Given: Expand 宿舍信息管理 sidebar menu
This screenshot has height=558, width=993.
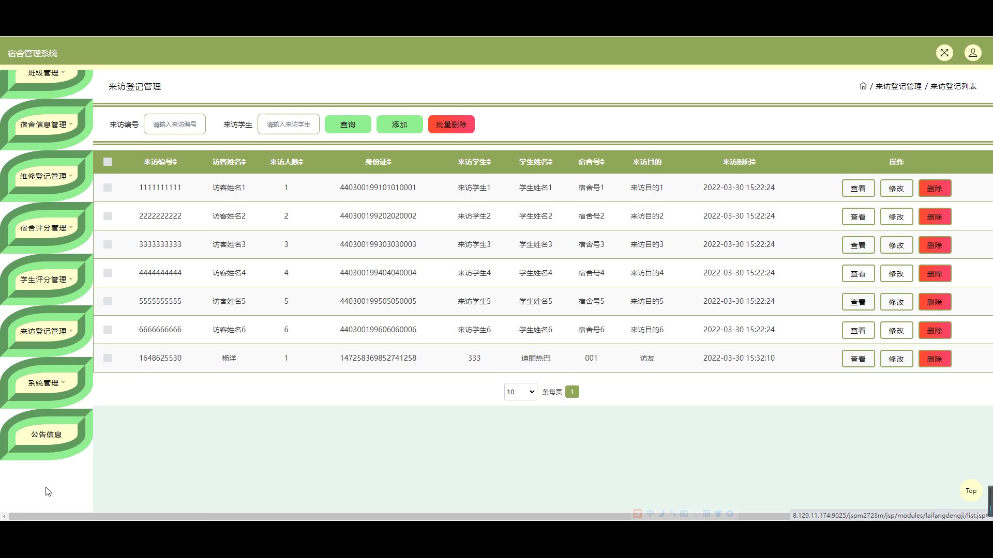Looking at the screenshot, I should [x=47, y=125].
